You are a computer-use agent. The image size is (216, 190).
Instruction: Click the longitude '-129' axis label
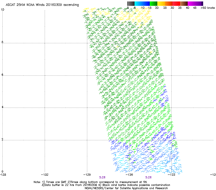click(87, 175)
